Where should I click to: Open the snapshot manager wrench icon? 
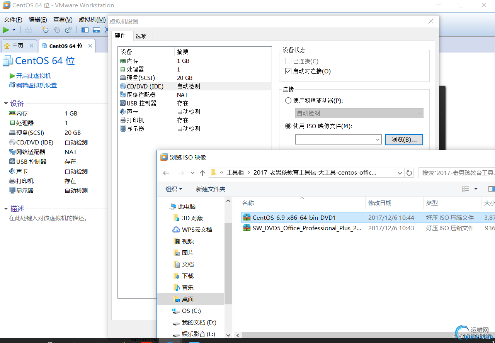pos(68,30)
